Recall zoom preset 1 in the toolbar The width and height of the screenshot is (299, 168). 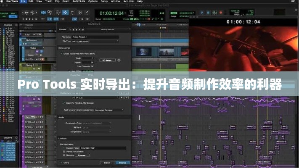[x=23, y=19]
